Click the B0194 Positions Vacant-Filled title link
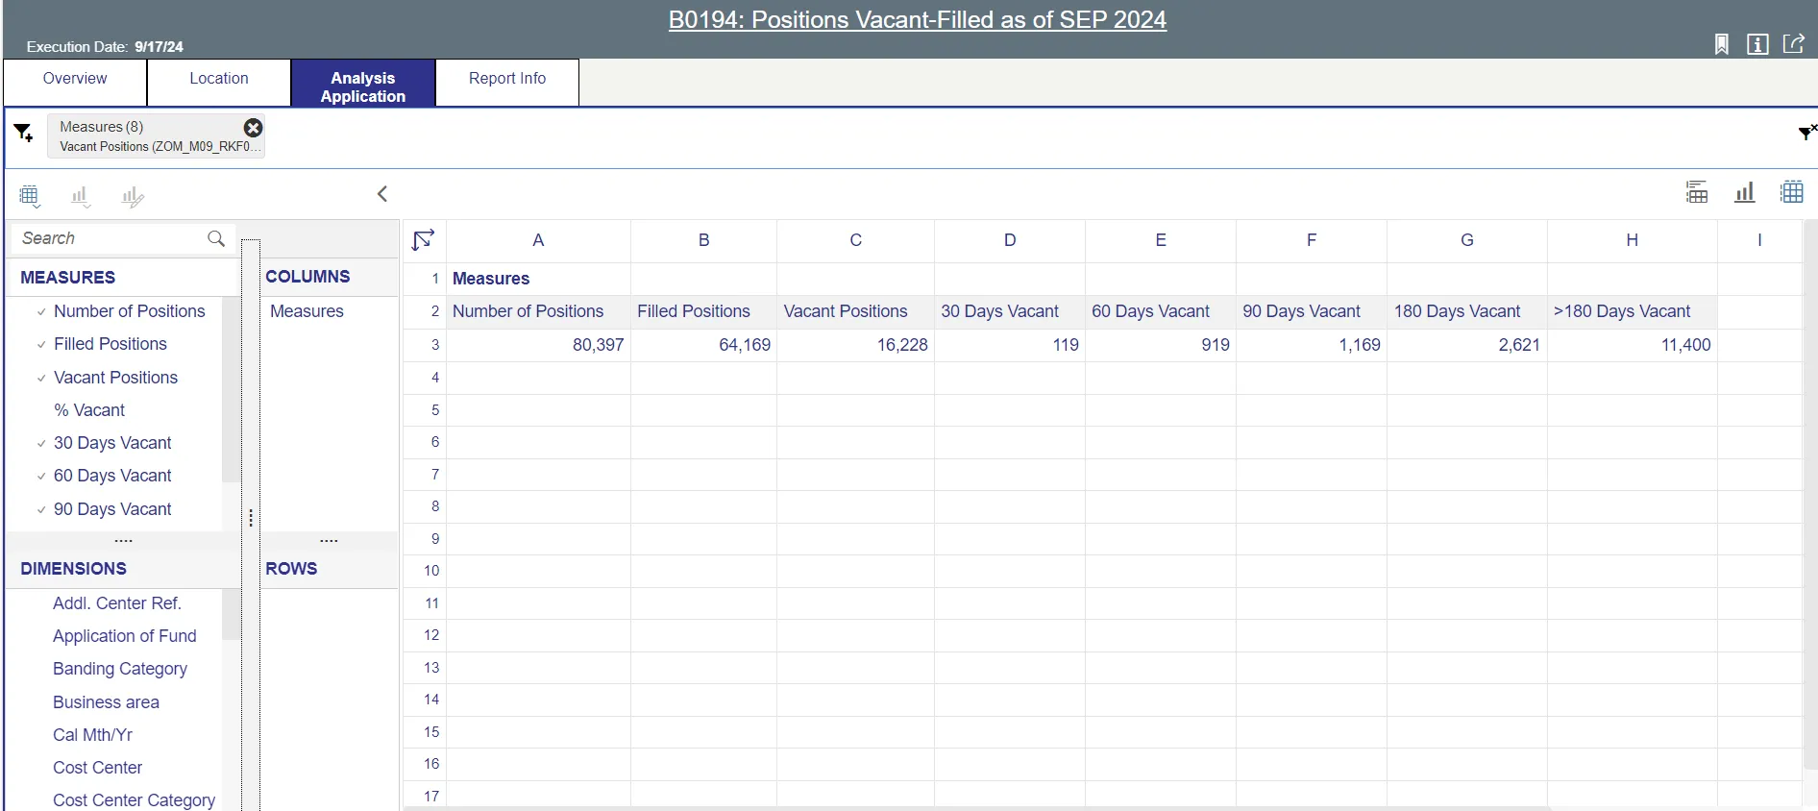Viewport: 1818px width, 811px height. [917, 20]
